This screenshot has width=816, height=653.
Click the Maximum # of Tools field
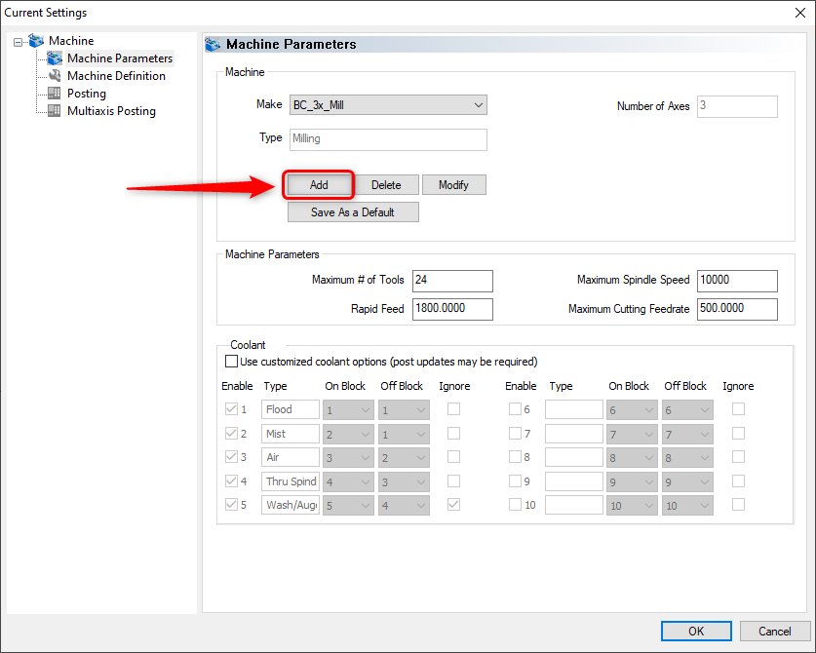[x=452, y=281]
